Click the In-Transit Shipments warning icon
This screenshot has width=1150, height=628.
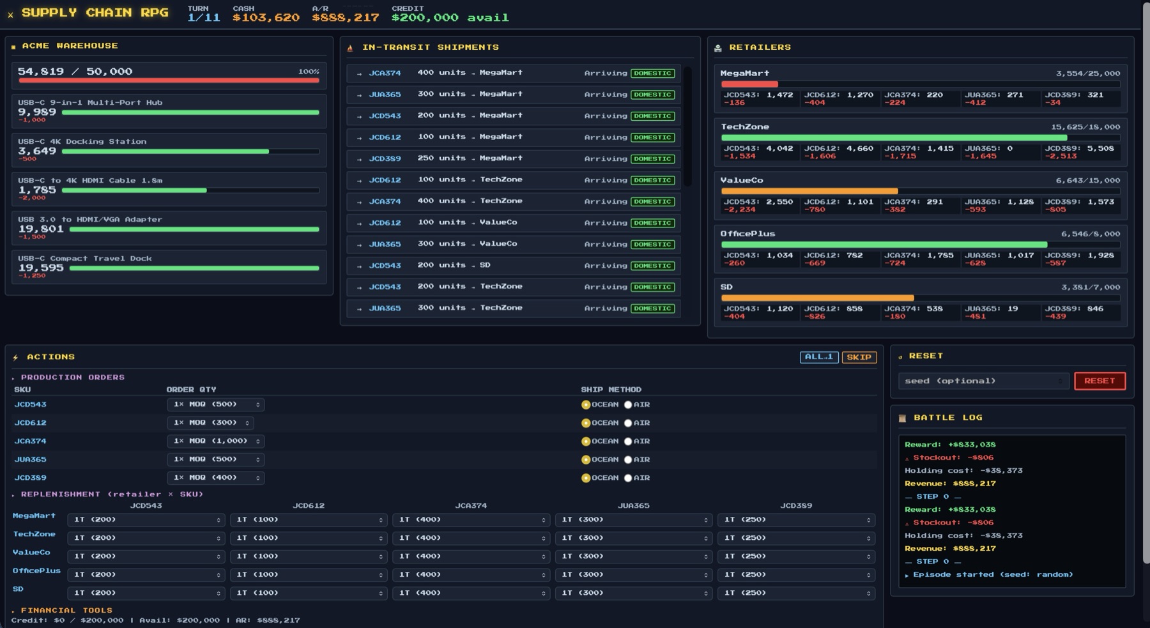coord(350,48)
